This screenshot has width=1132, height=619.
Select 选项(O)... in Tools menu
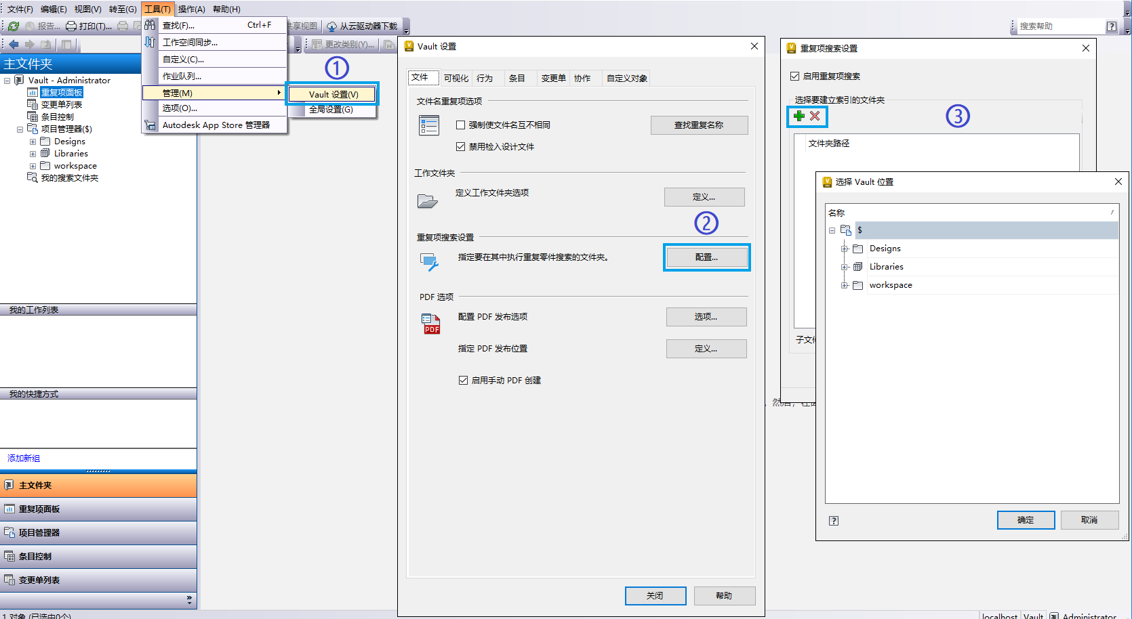214,108
